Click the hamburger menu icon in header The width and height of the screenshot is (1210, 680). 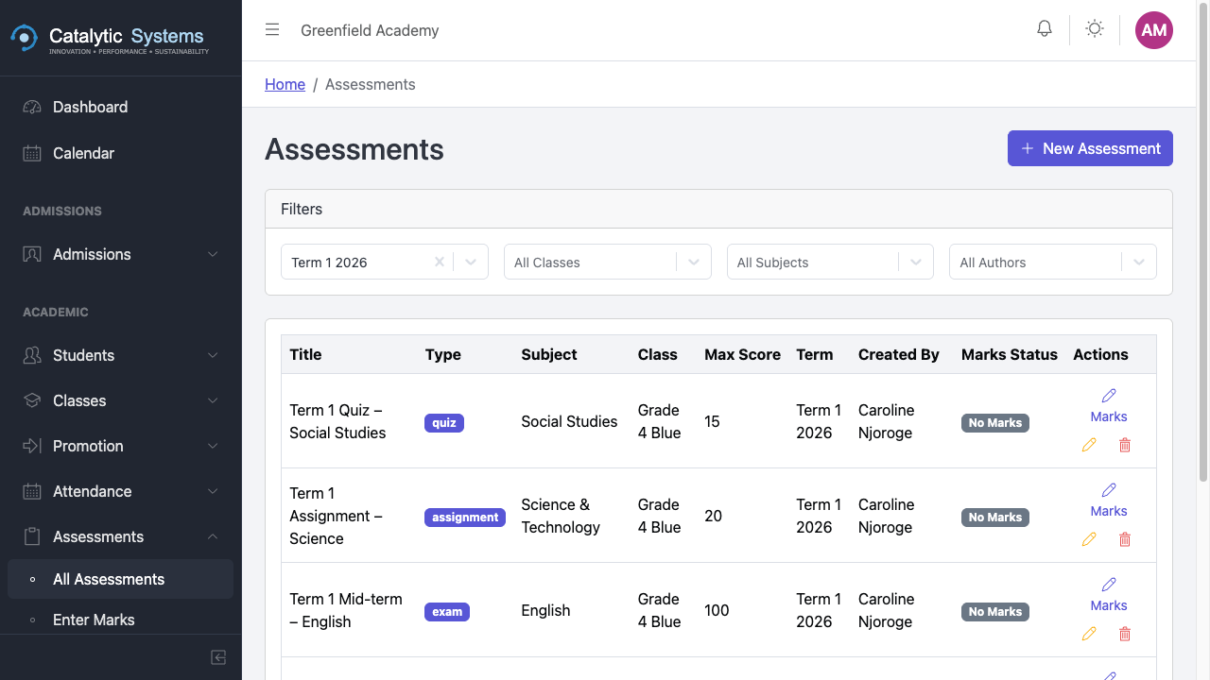point(272,30)
